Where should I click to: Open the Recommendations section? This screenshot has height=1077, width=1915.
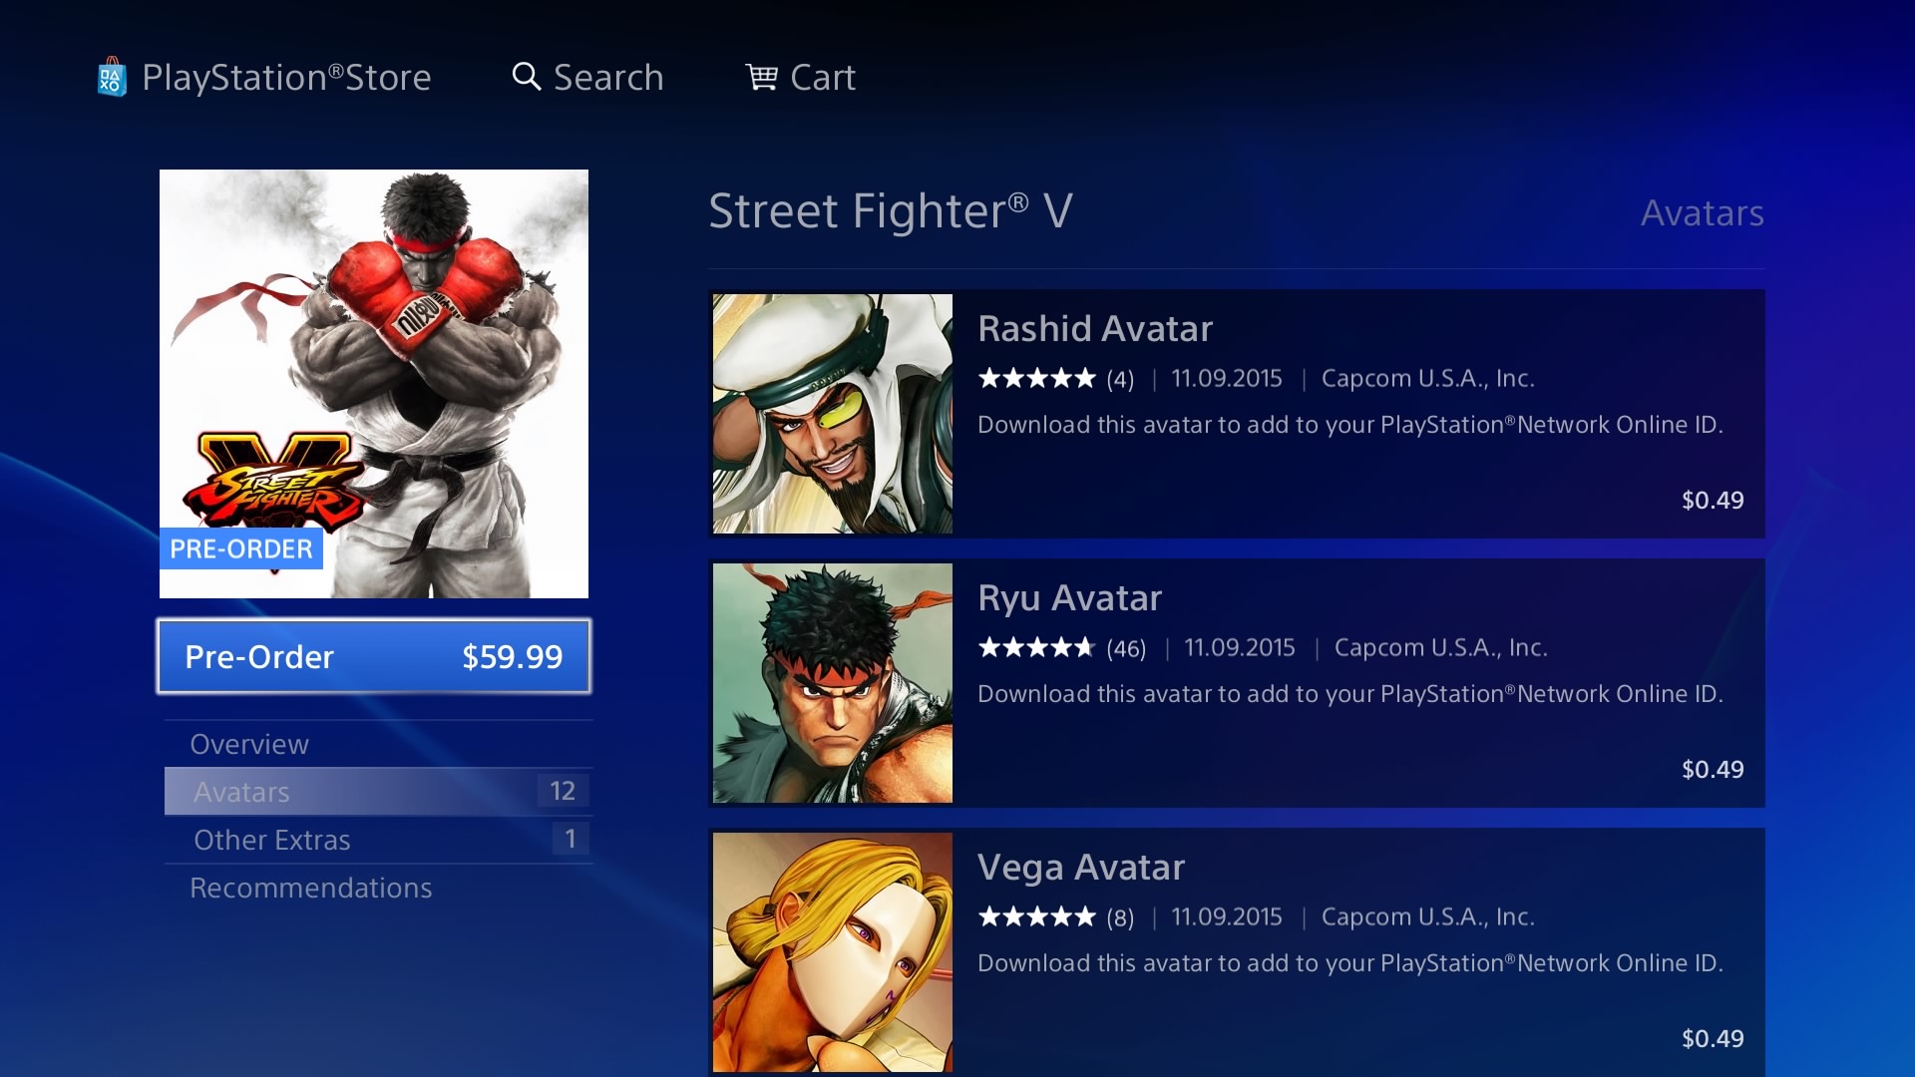pyautogui.click(x=311, y=887)
